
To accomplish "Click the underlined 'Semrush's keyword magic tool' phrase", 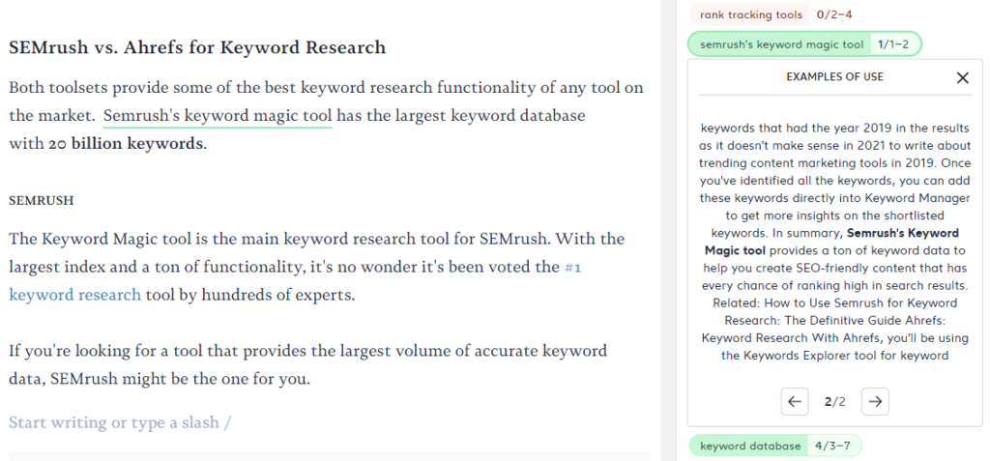I will coord(218,116).
